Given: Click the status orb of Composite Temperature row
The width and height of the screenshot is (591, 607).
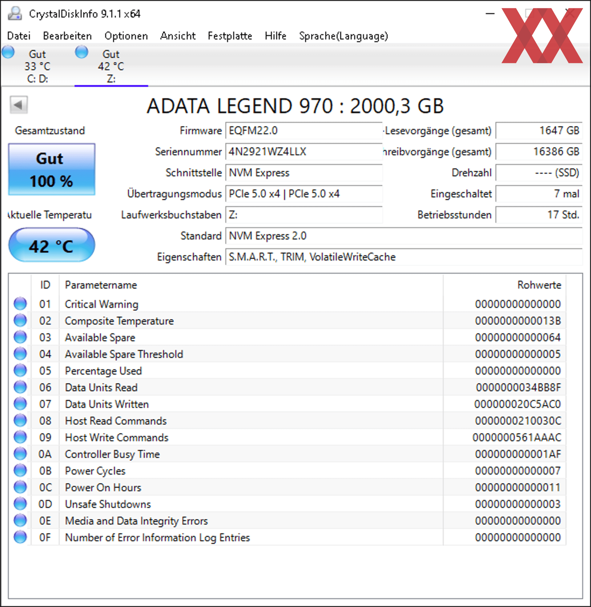Looking at the screenshot, I should (20, 320).
